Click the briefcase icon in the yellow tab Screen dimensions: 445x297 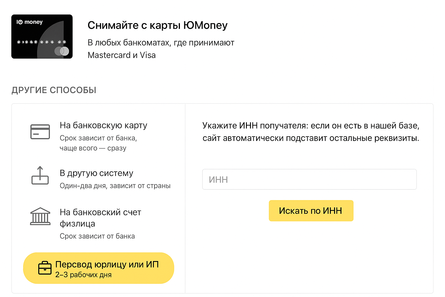[45, 268]
